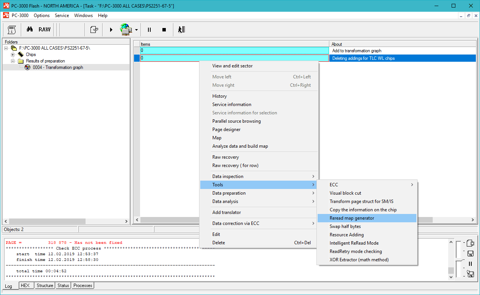Switch to the Structure tab
The width and height of the screenshot is (480, 295).
point(45,286)
